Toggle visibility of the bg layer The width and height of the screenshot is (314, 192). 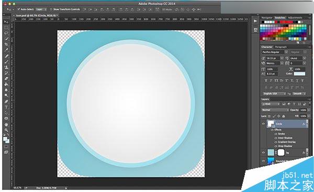click(263, 152)
